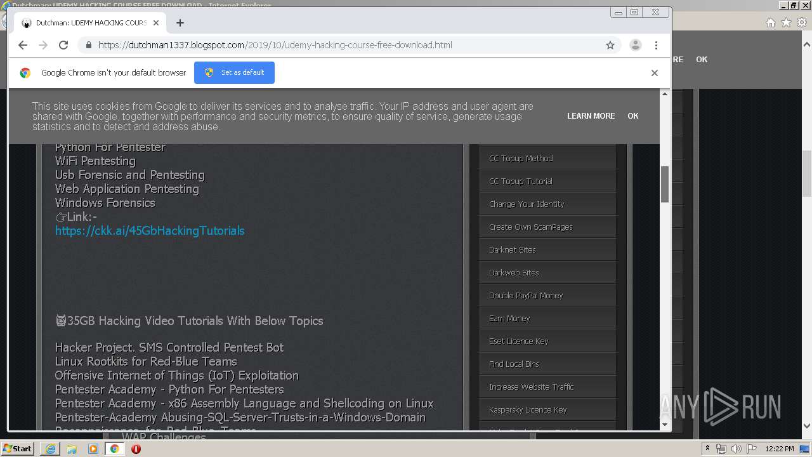812x457 pixels.
Task: Click the Action Center flag icon
Action: (x=752, y=449)
